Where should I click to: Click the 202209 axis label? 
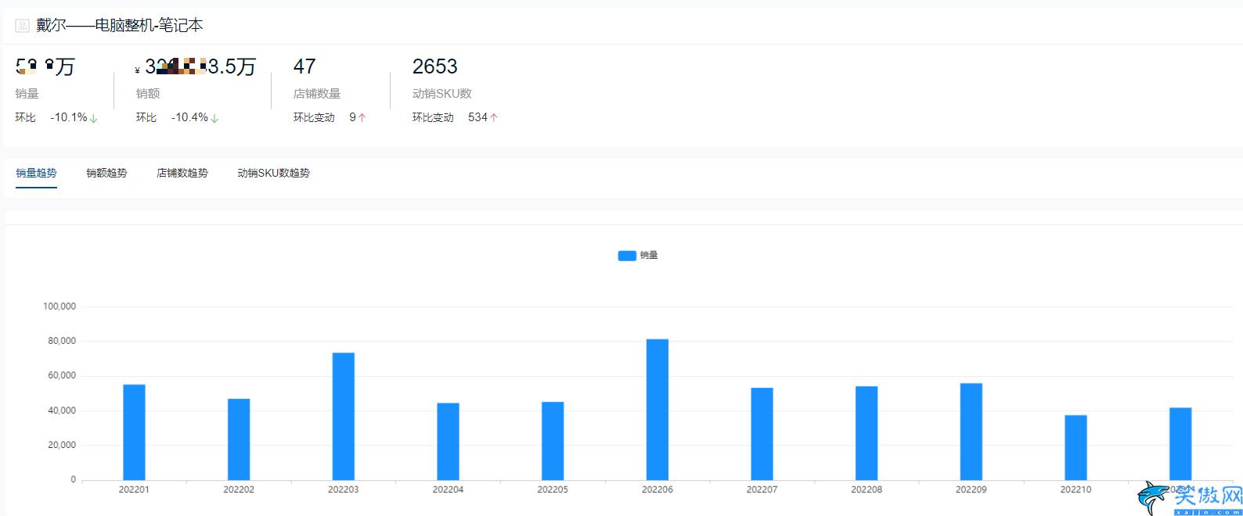[971, 490]
